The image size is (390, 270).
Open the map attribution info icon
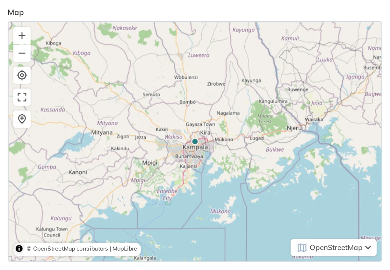(19, 249)
